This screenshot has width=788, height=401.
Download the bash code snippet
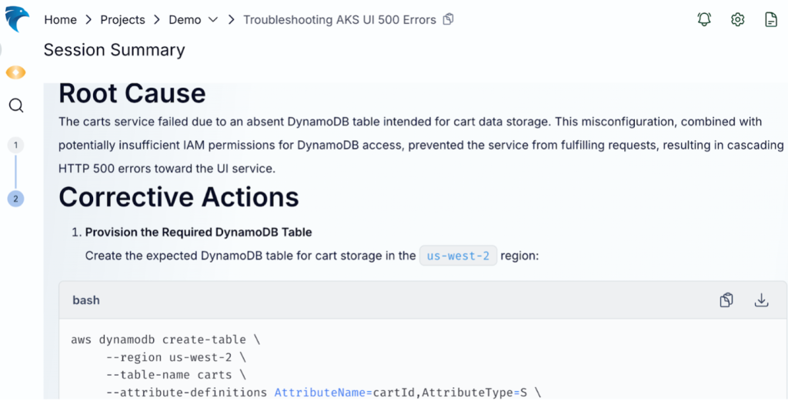761,300
